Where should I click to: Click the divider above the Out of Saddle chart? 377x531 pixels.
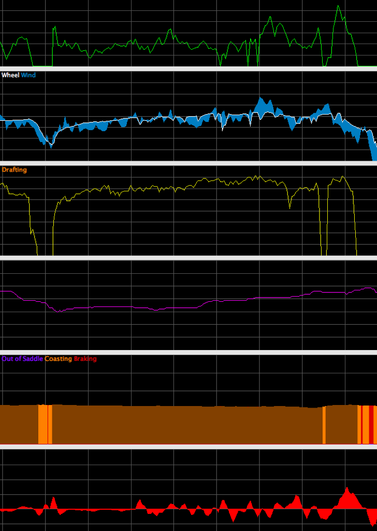189,353
